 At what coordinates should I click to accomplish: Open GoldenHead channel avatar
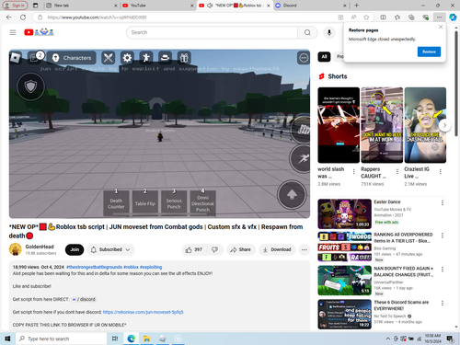click(x=16, y=249)
